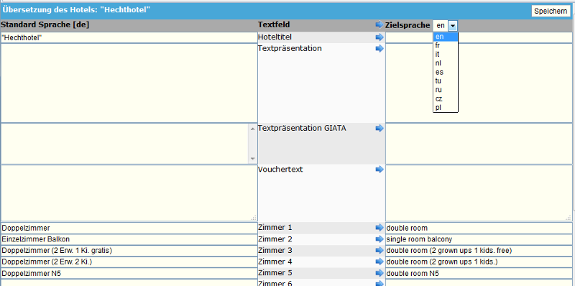
Task: Click the copy arrow next to Vouchertext
Action: pos(379,170)
